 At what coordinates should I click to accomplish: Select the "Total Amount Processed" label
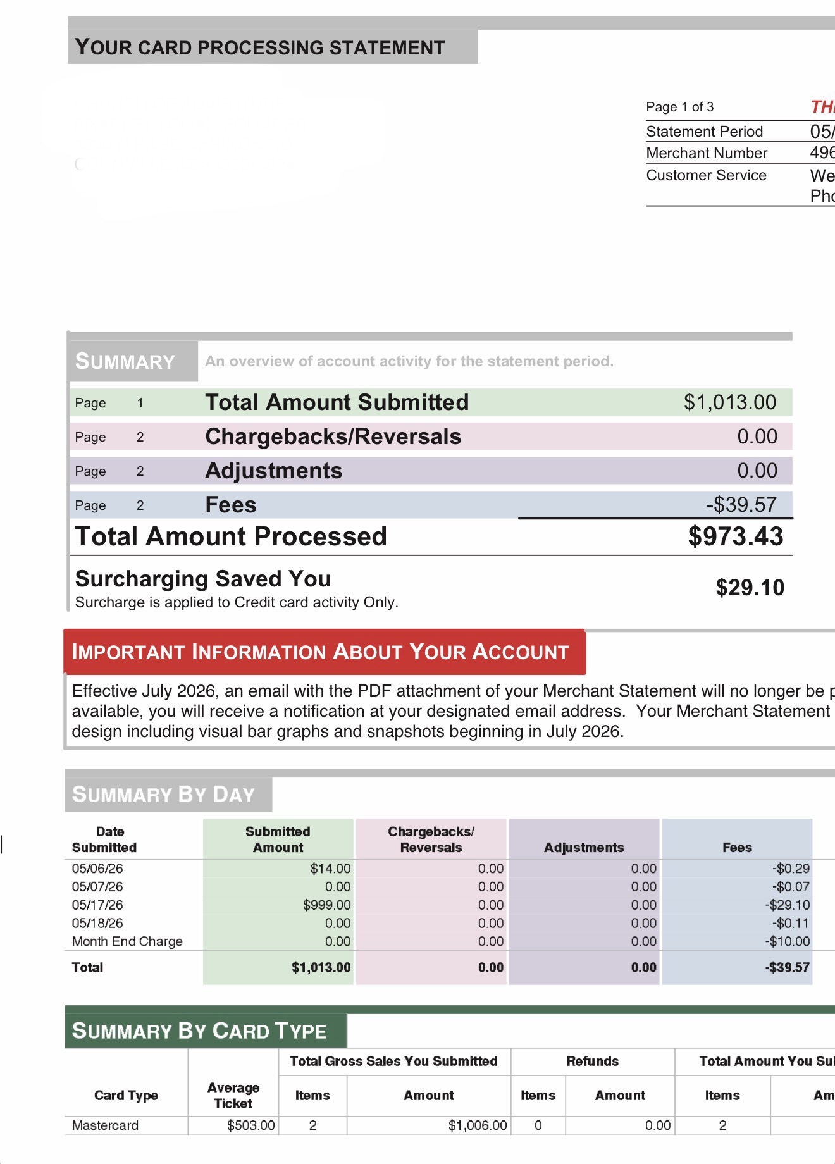pos(231,536)
